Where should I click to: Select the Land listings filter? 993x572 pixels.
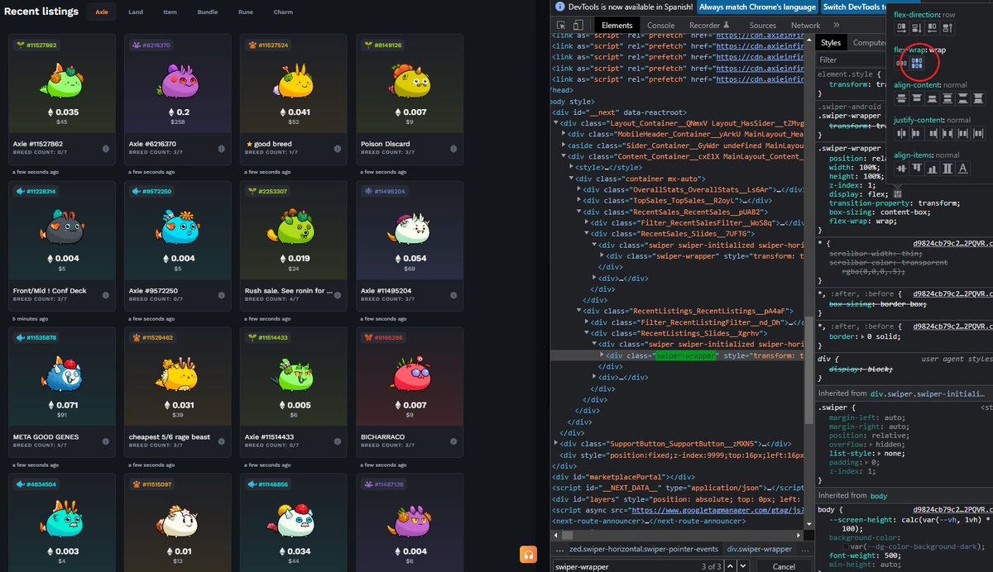click(136, 12)
